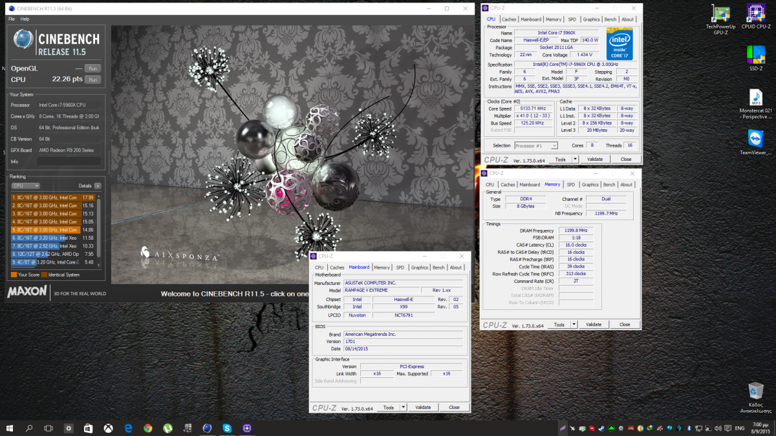Open Task View on the taskbar
The height and width of the screenshot is (436, 776).
pyautogui.click(x=48, y=428)
